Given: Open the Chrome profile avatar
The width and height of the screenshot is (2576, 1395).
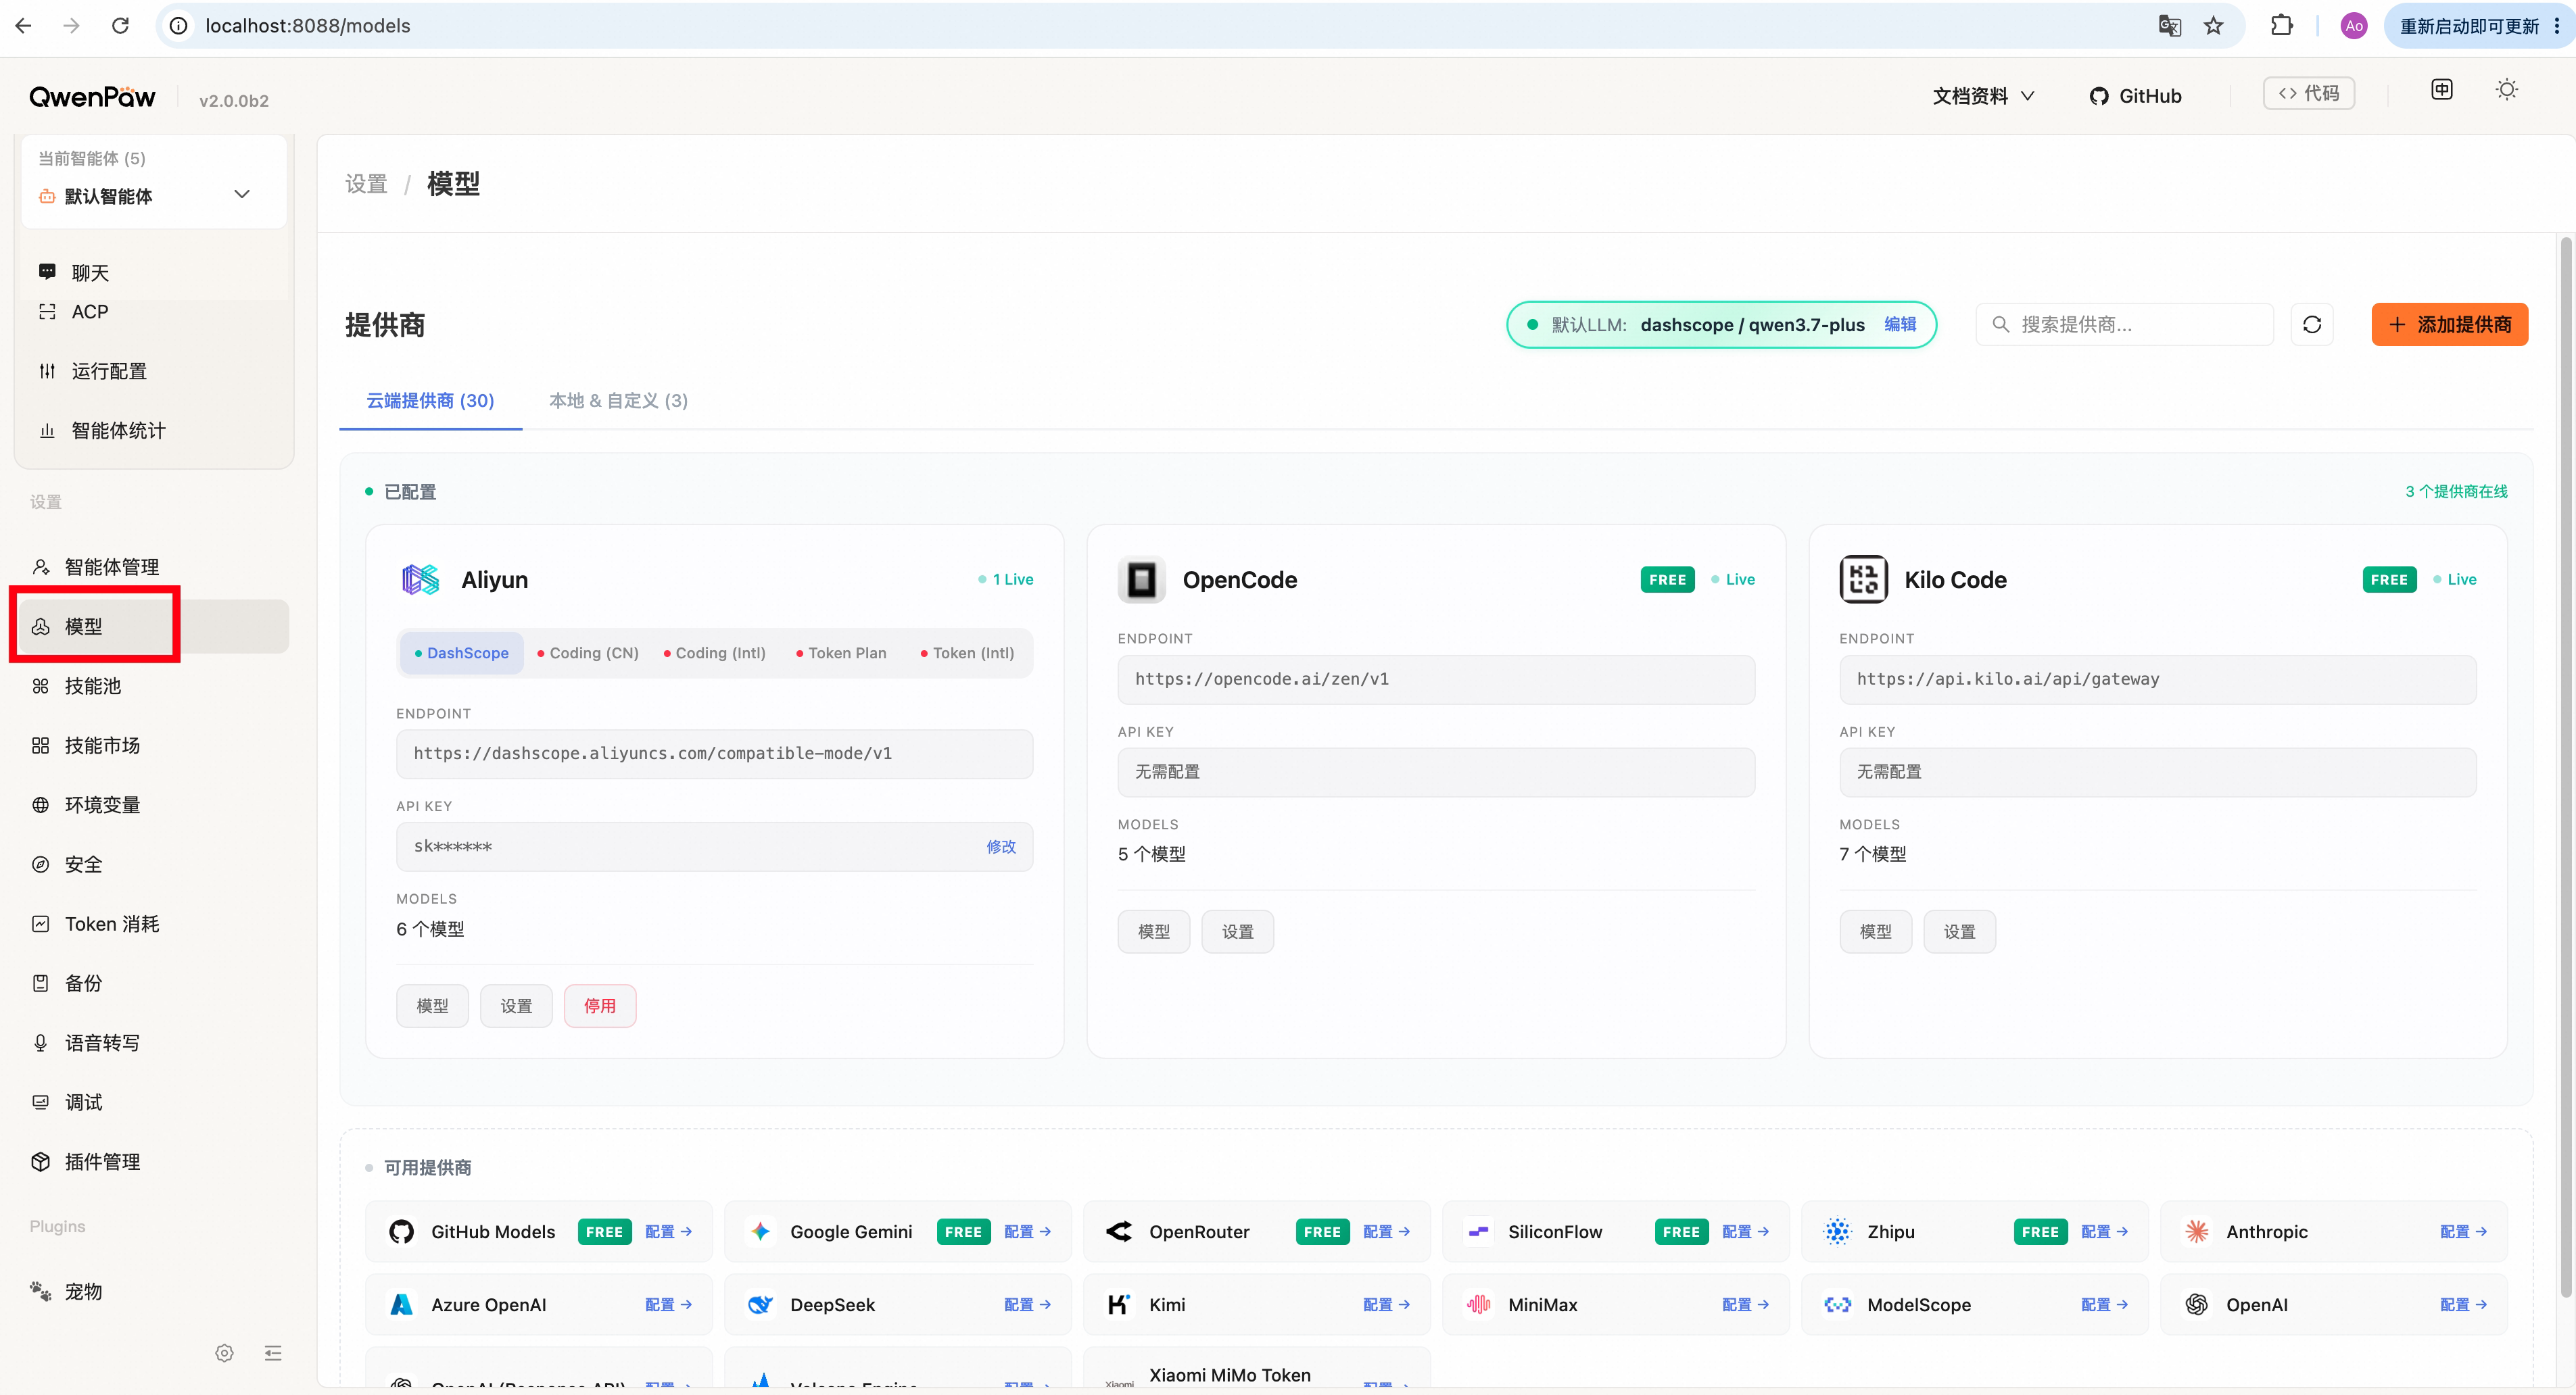Looking at the screenshot, I should pos(2354,26).
